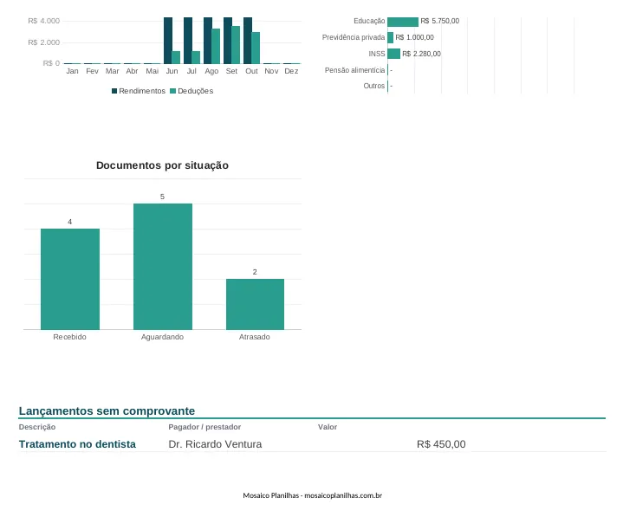Click the Fev month axis label
This screenshot has width=623, height=517.
92,71
